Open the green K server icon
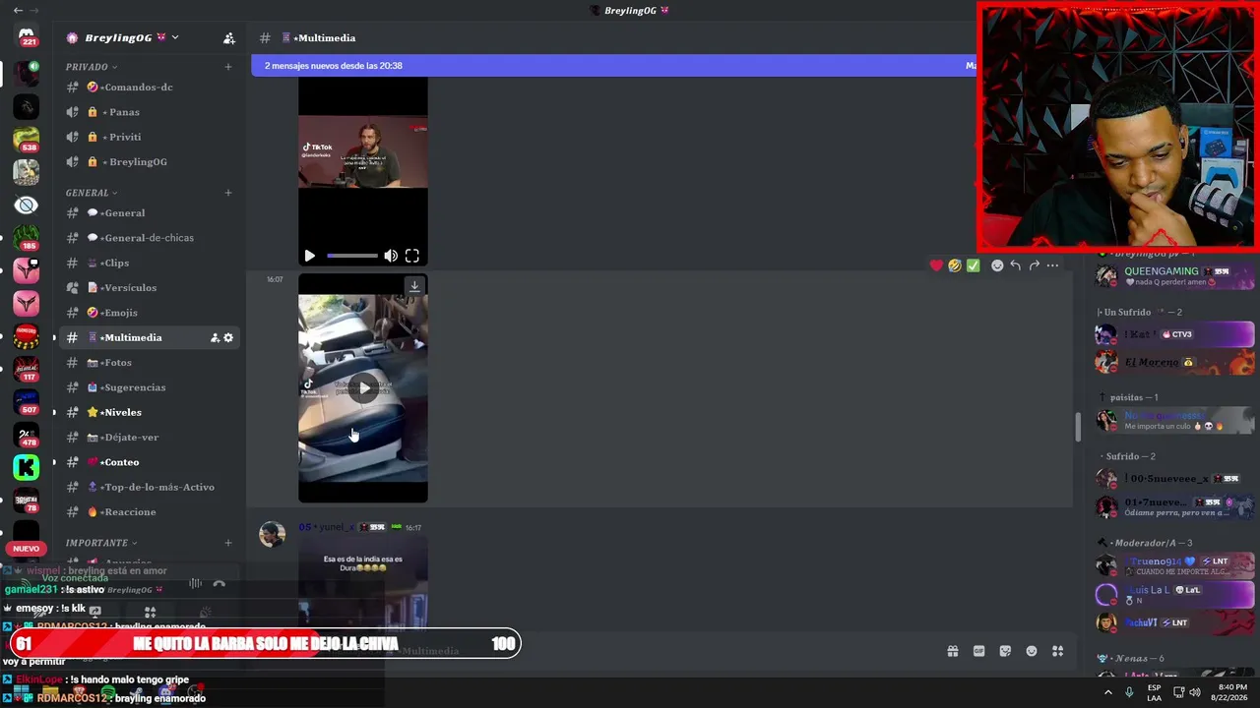1260x708 pixels. click(27, 467)
